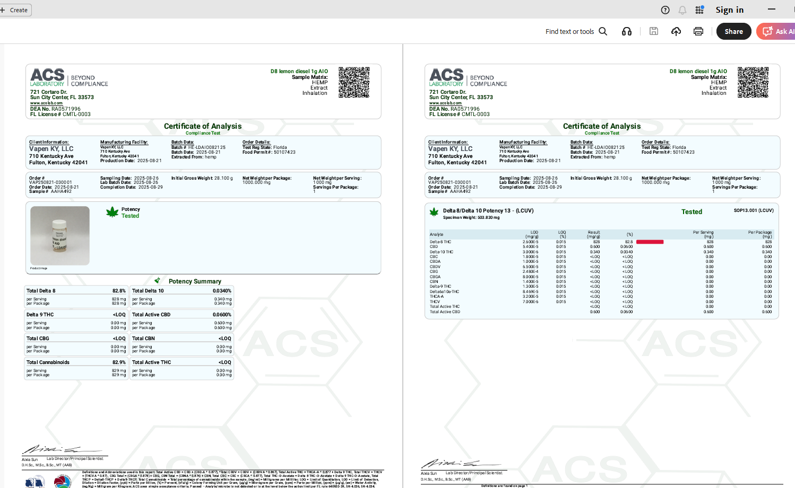The image size is (795, 488).
Task: Click the "Analyte" column header
Action: 436,234
